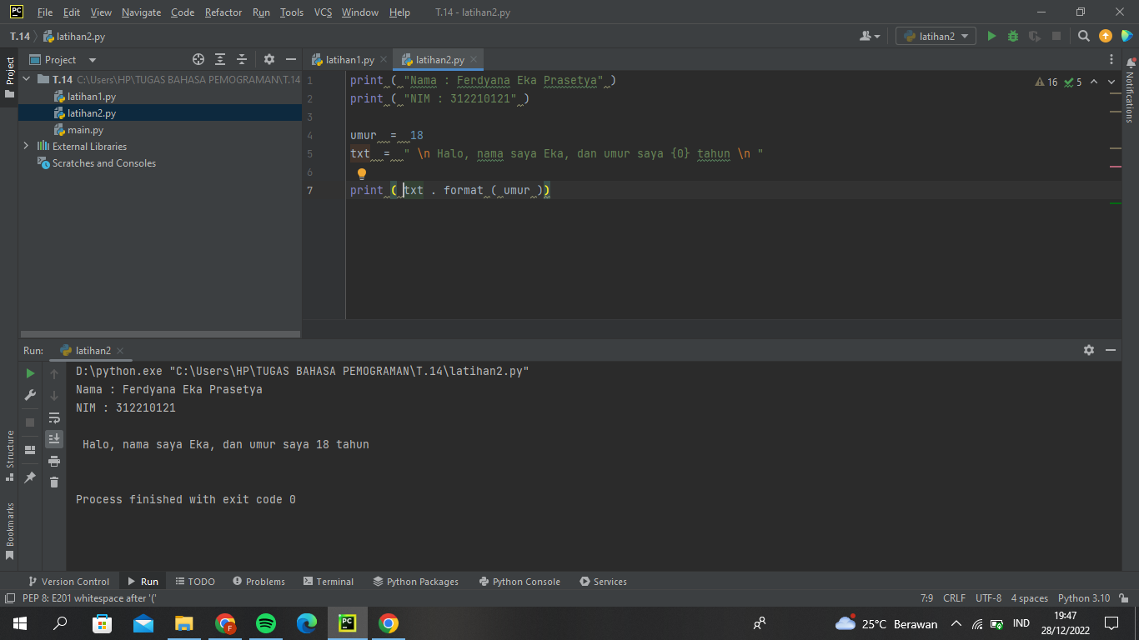Viewport: 1139px width, 640px height.
Task: Toggle soft-wrap in the console output
Action: point(54,417)
